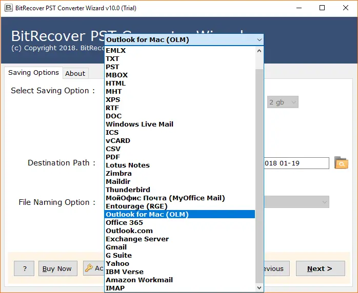Pick Exchange Server option
Screen dimensions: 358x293
[180, 239]
